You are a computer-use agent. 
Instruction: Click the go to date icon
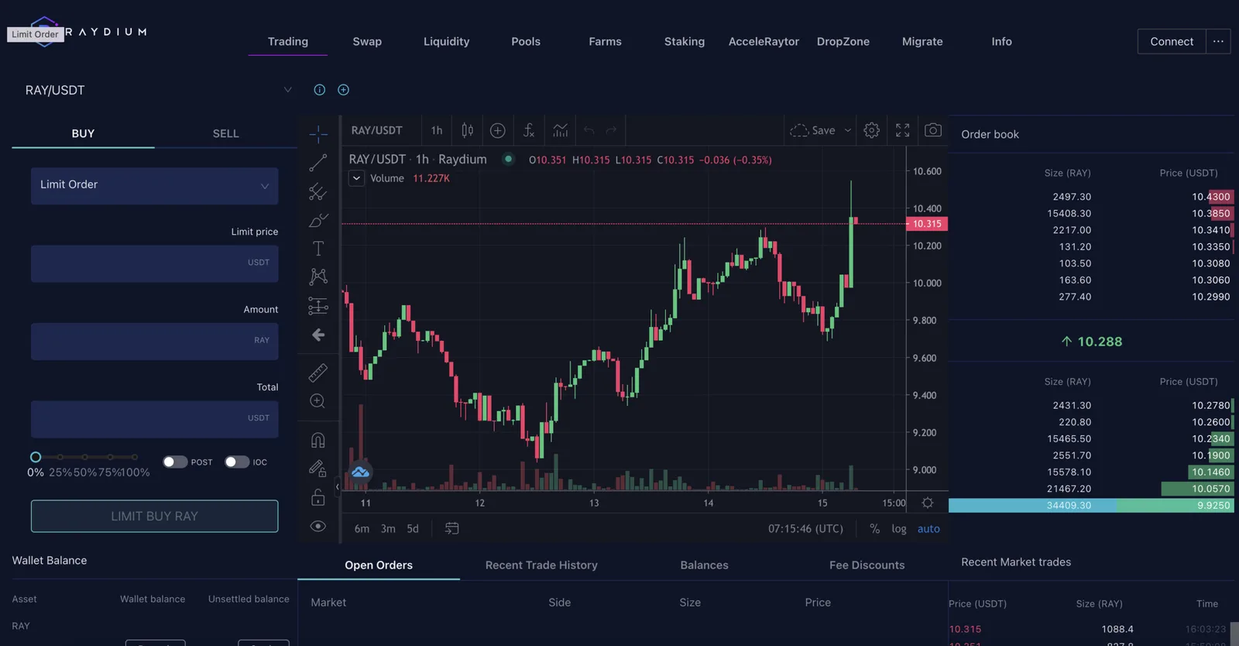coord(452,528)
